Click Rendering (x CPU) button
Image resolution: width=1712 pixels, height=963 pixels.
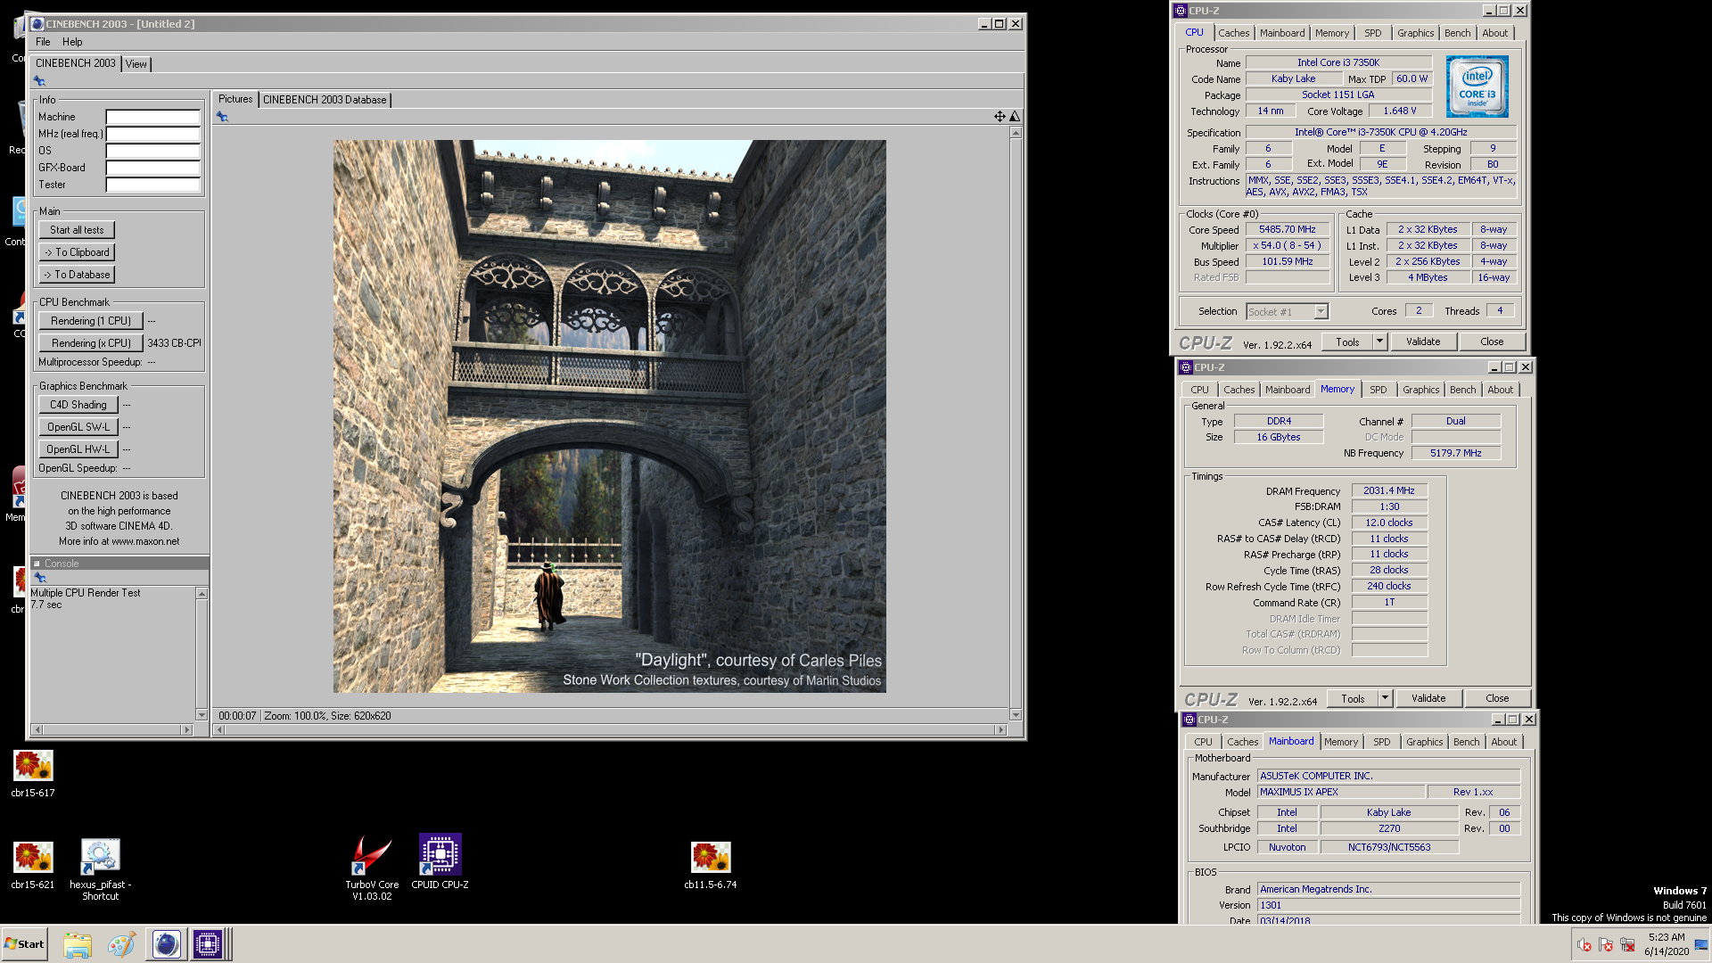pos(91,343)
